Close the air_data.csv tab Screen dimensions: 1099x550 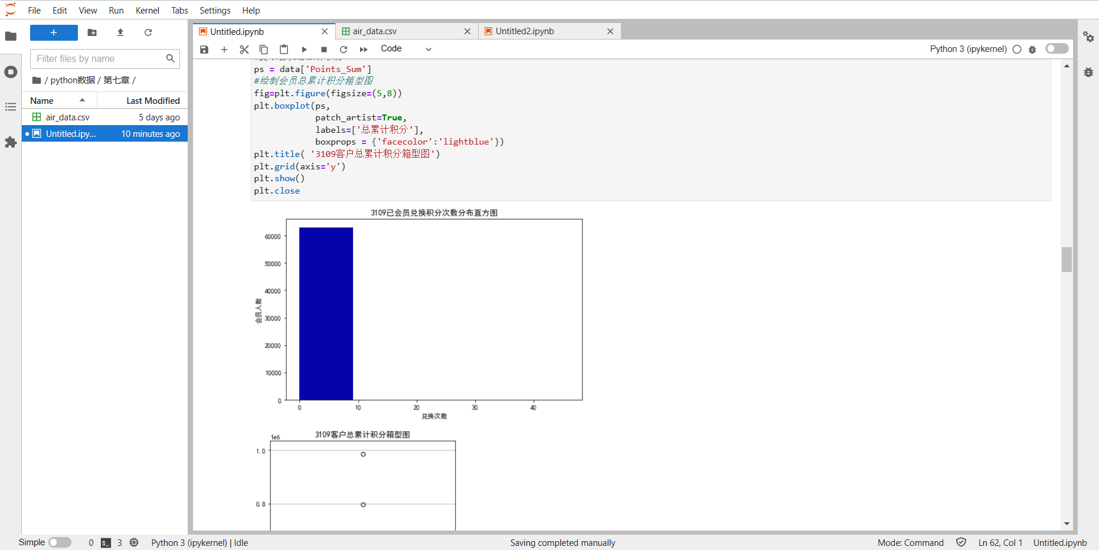[x=467, y=31]
